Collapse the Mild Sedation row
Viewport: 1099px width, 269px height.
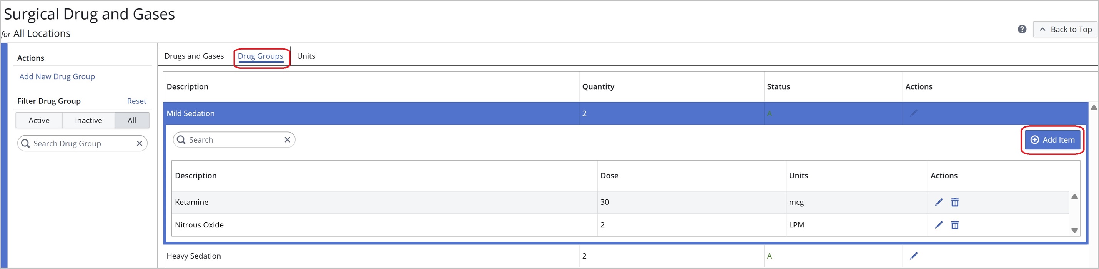pos(190,113)
